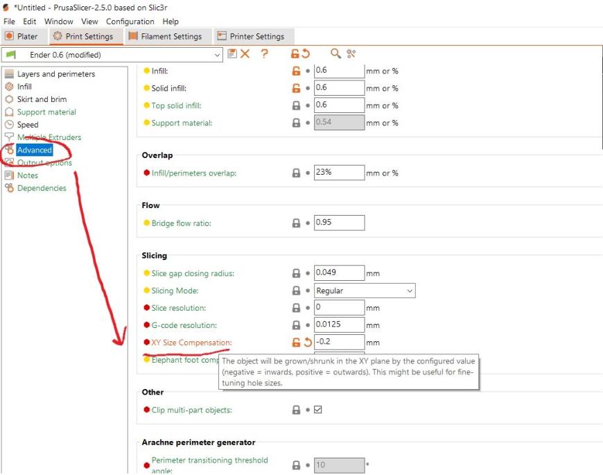Image resolution: width=603 pixels, height=475 pixels.
Task: Open the Edit menu
Action: (30, 21)
